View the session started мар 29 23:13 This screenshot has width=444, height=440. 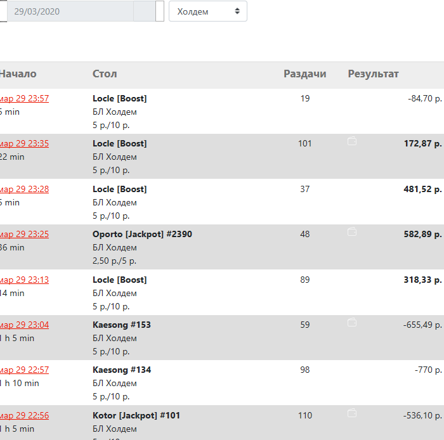[x=25, y=280]
